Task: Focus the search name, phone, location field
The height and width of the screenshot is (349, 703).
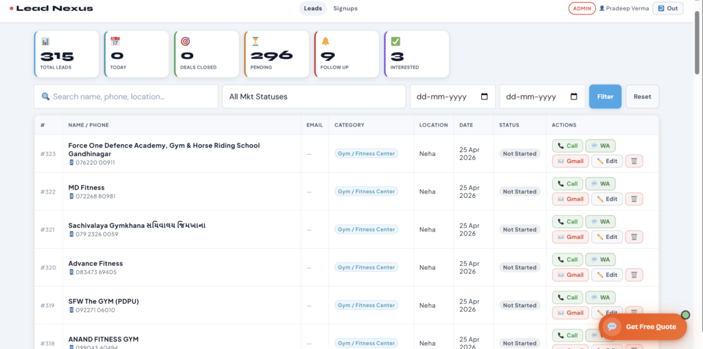Action: [126, 96]
